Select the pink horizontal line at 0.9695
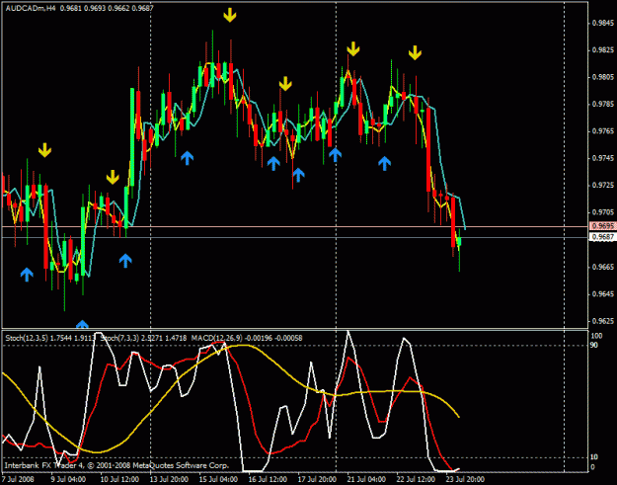This screenshot has height=485, width=617. [295, 226]
